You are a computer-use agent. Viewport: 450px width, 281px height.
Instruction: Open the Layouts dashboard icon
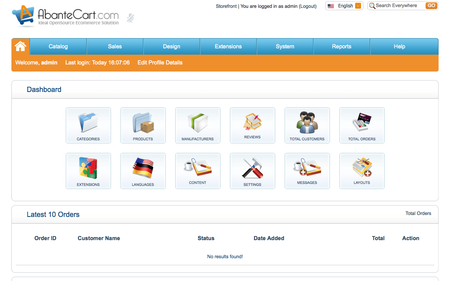pos(362,171)
